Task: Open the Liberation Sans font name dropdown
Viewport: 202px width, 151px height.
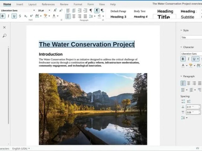Action: coord(34,10)
